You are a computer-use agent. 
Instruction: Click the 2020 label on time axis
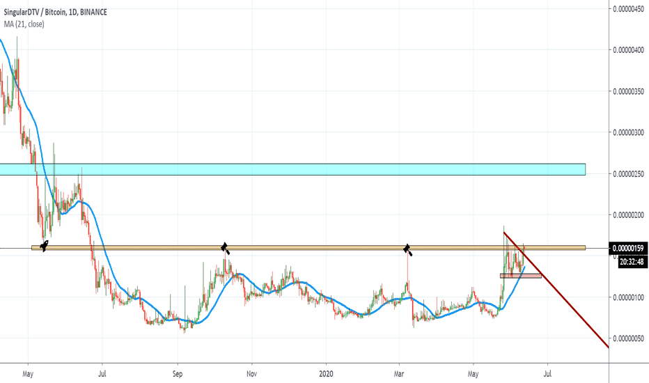pos(326,374)
